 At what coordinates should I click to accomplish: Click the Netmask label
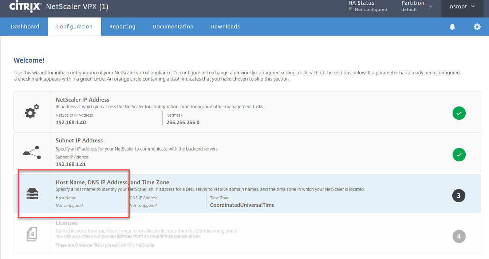(174, 115)
